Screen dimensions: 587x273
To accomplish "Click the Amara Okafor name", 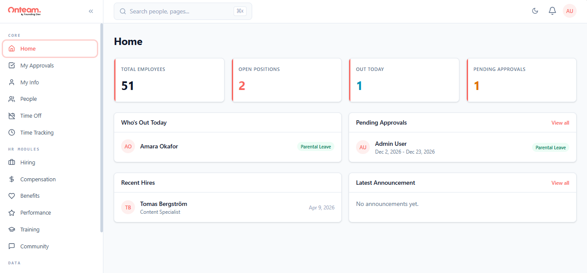I will coord(159,147).
